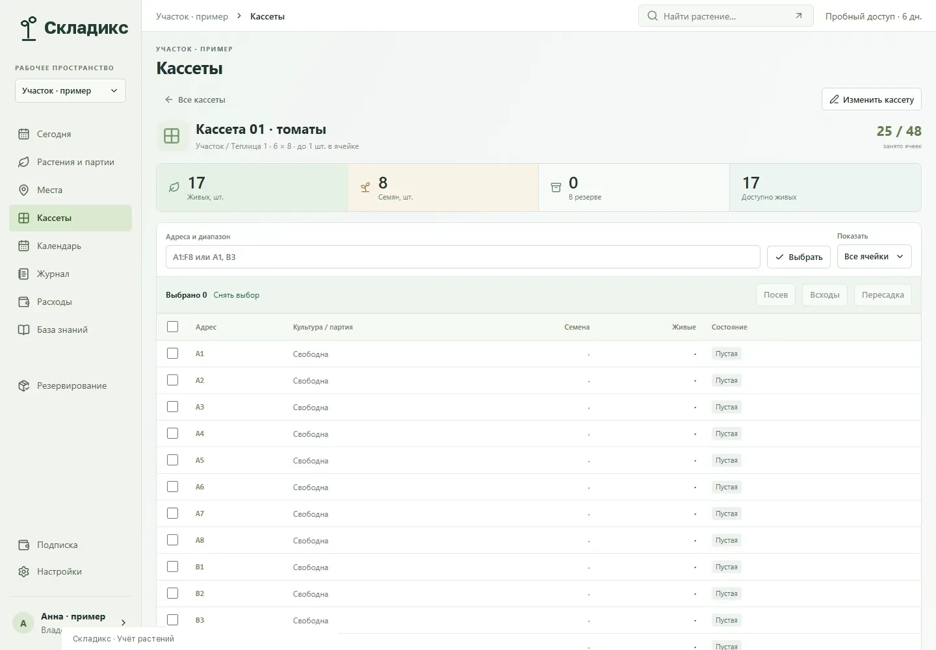Focus the Адреса и диапазон input field
Screen dimensions: 936x650
(463, 257)
